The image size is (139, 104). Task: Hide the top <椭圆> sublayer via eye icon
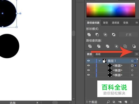click(88, 65)
